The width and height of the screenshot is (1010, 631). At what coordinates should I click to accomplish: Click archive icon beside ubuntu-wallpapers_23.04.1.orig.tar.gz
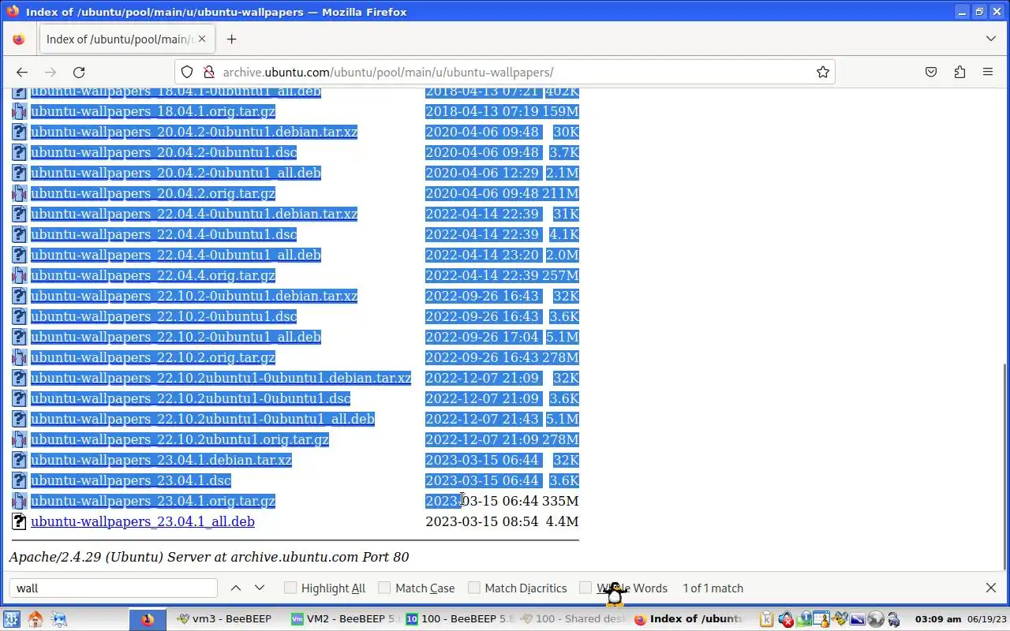point(19,501)
